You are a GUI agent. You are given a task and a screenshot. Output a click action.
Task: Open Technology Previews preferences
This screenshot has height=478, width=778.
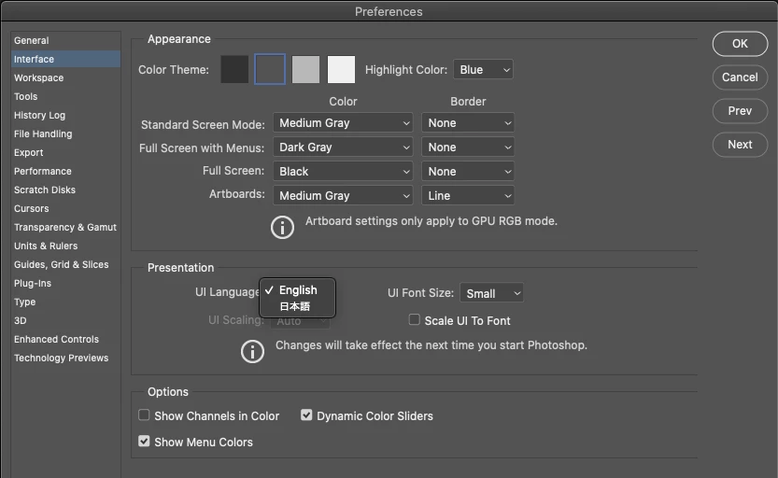pyautogui.click(x=65, y=358)
